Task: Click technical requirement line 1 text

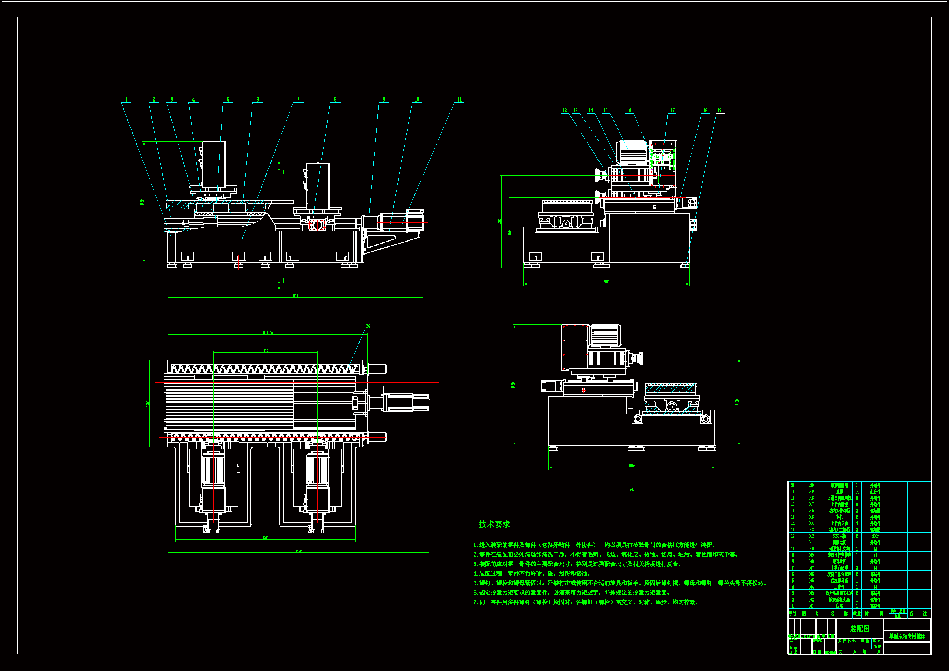Action: click(x=594, y=545)
